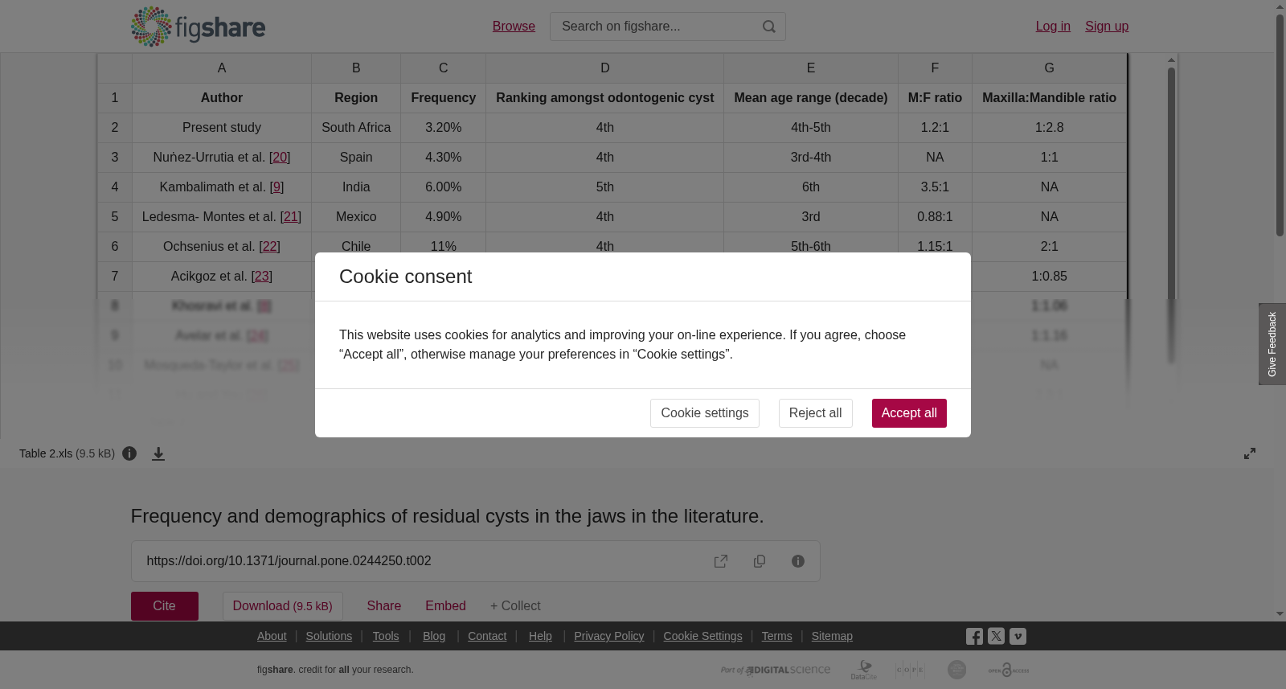Open DOI link in new window
Image resolution: width=1286 pixels, height=689 pixels.
[721, 561]
